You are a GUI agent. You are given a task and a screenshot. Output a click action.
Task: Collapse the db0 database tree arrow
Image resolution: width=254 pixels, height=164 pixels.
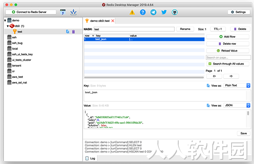8,26
